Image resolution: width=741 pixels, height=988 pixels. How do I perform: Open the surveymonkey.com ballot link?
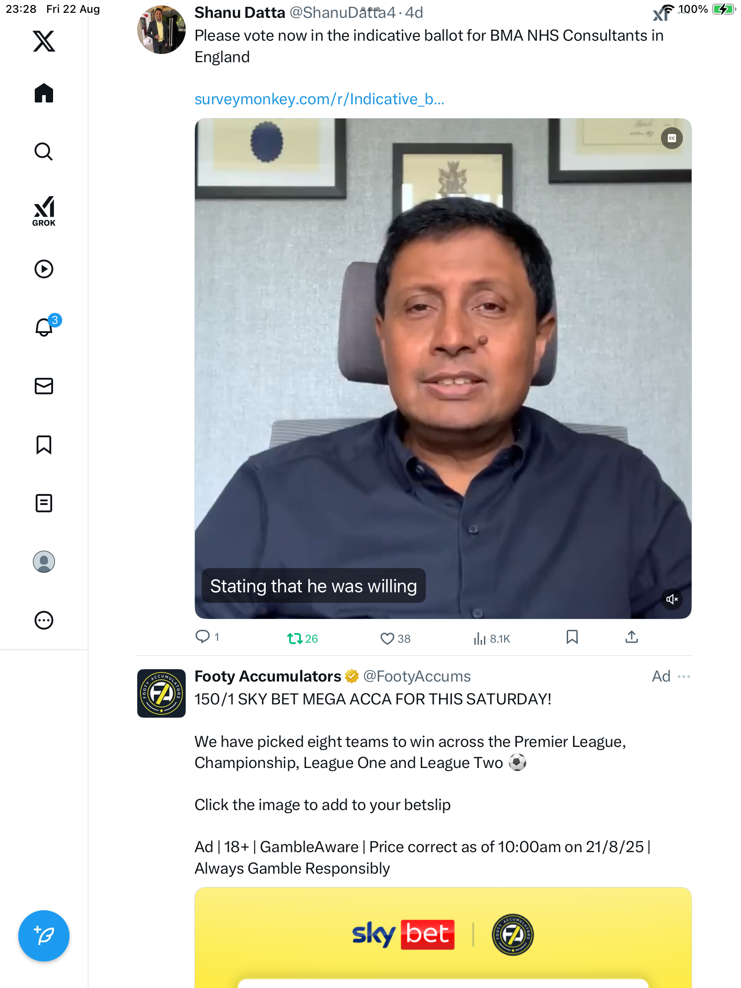319,99
